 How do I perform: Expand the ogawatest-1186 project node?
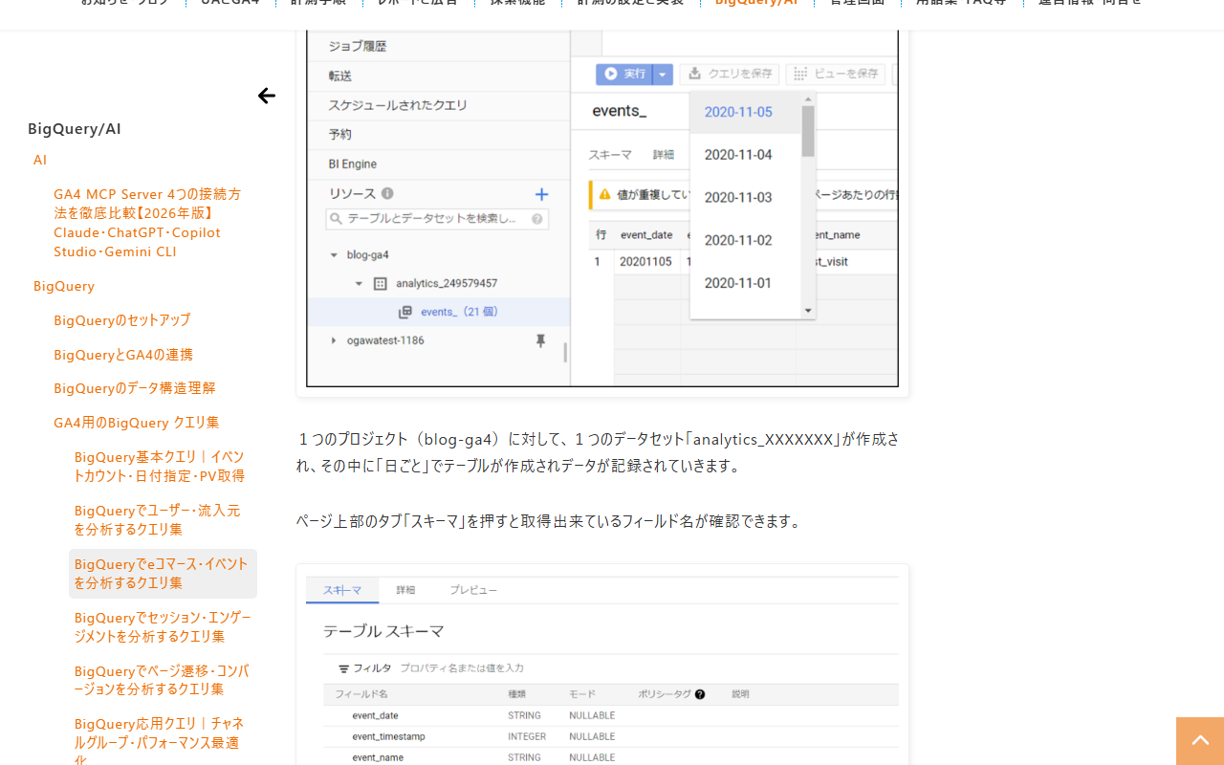click(x=333, y=340)
